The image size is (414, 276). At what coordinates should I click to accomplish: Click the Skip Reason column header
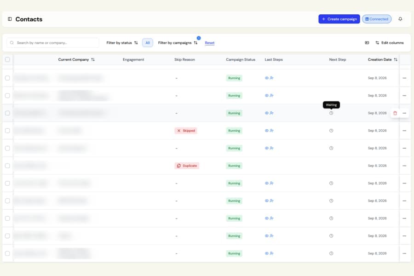[184, 60]
